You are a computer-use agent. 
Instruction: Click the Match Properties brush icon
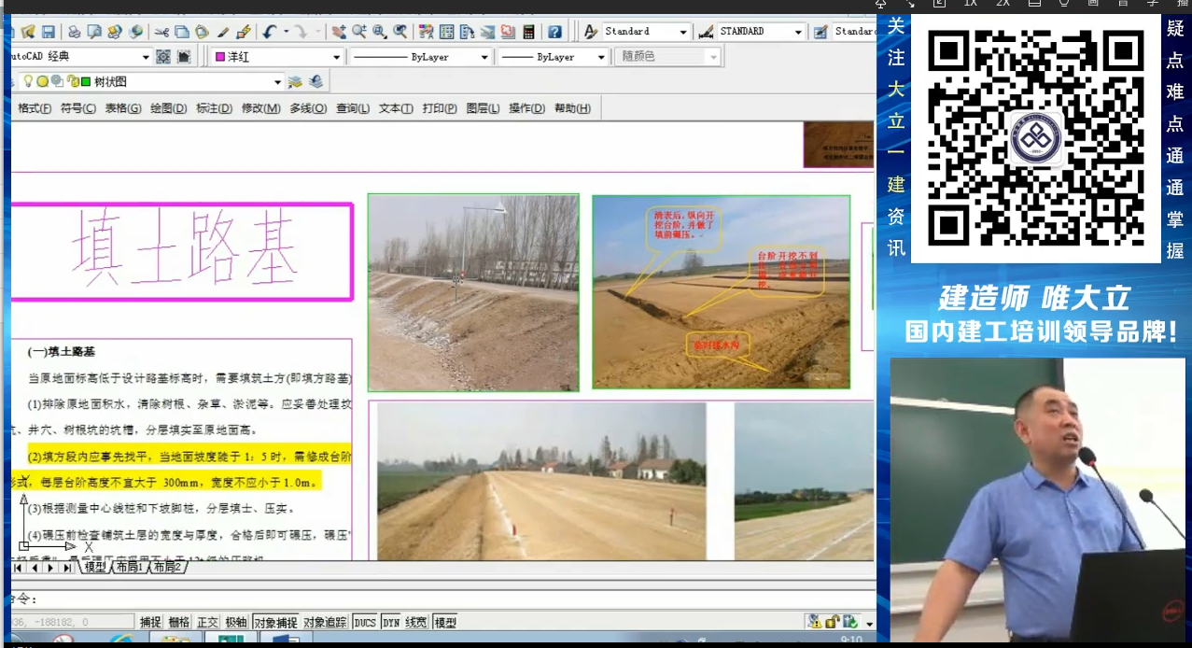coord(223,32)
